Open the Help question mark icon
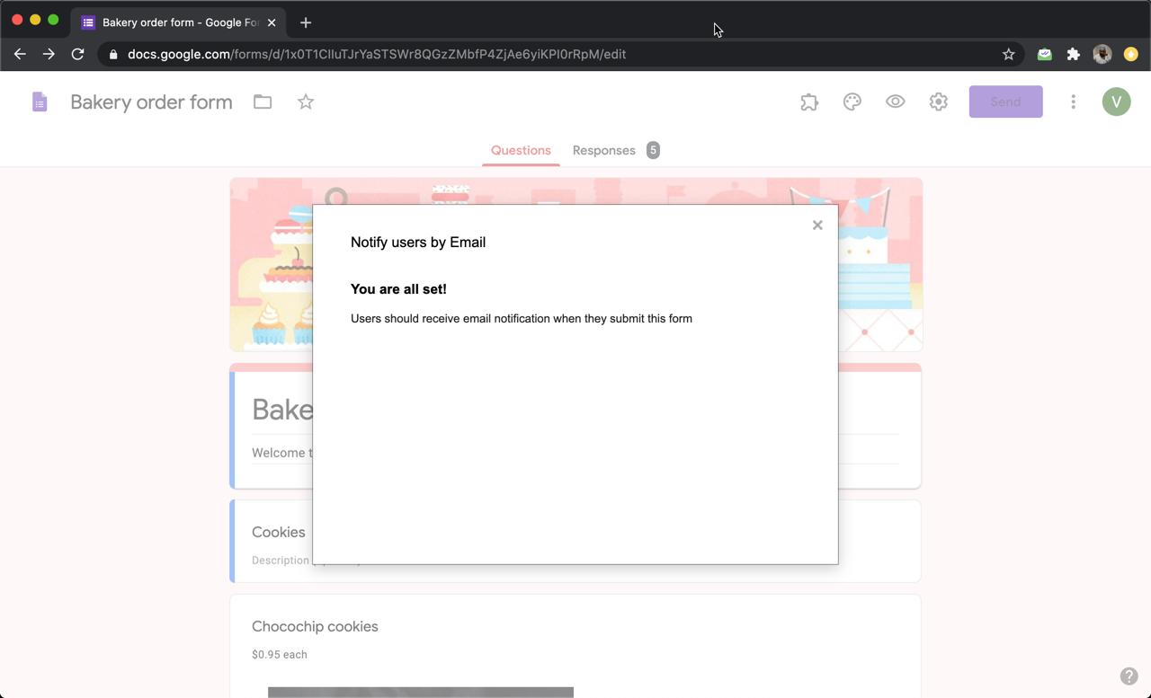The width and height of the screenshot is (1151, 698). (x=1129, y=676)
